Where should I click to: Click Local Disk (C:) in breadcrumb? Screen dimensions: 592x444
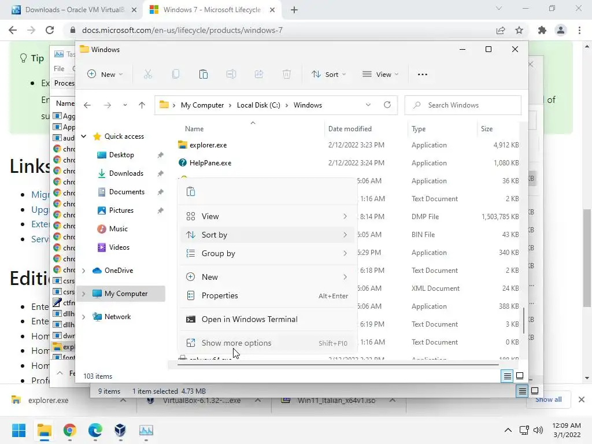coord(258,105)
